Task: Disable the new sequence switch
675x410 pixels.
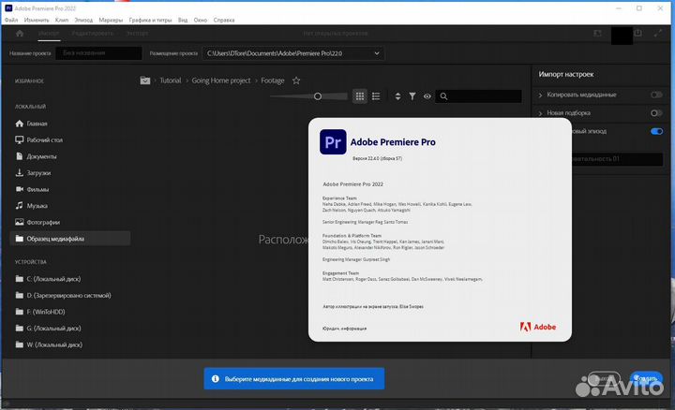Action: (656, 131)
